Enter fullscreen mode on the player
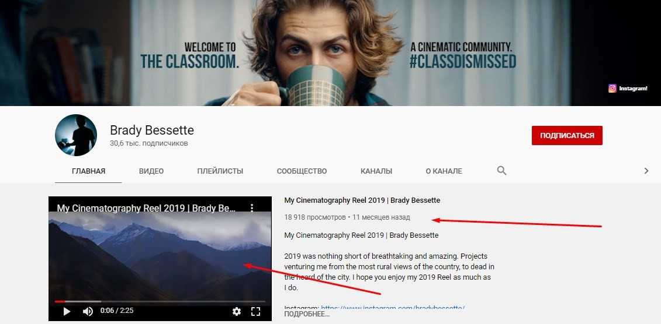The height and width of the screenshot is (324, 661). 255,311
